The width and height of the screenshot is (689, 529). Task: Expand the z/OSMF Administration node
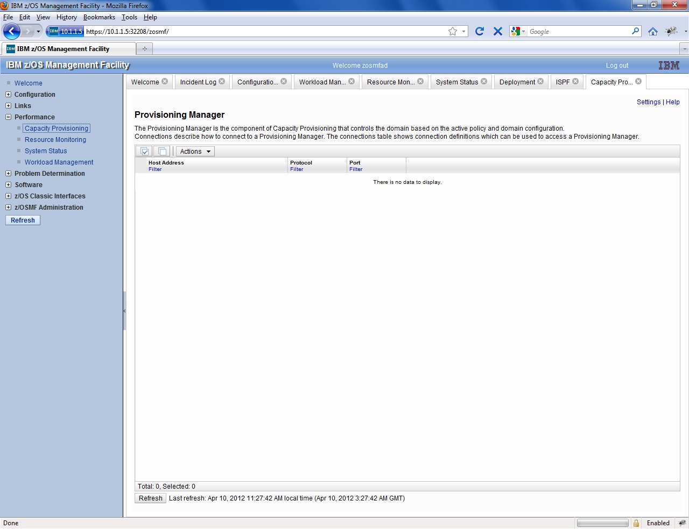click(8, 208)
